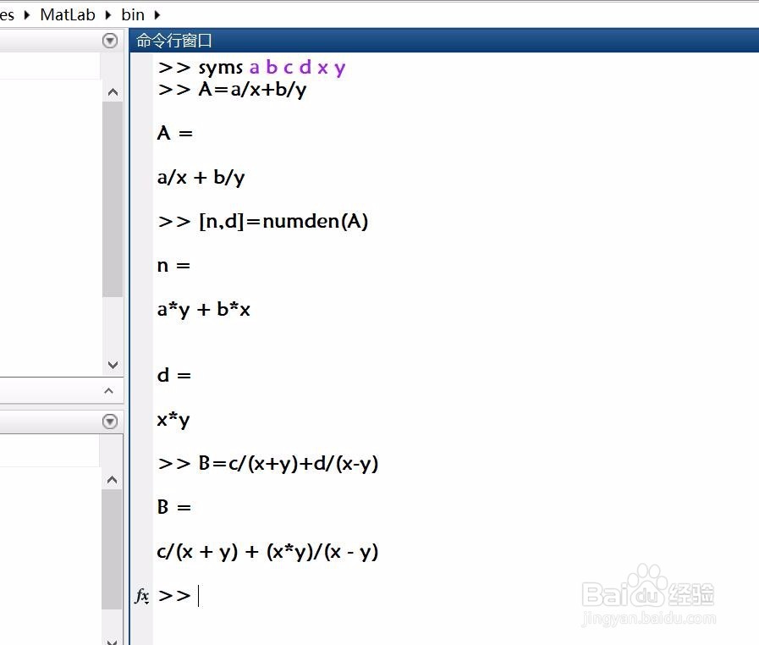
Task: Expand the arrow before the MatLab folder
Action: [26, 15]
